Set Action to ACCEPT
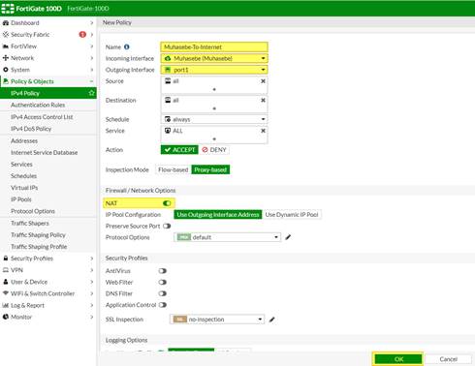 (x=179, y=150)
